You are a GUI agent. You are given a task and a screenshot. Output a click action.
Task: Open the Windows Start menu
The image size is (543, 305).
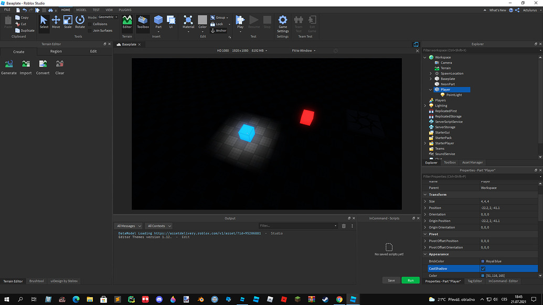(x=7, y=299)
